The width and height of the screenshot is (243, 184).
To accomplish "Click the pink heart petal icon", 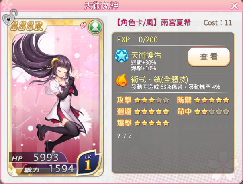I will click(83, 25).
